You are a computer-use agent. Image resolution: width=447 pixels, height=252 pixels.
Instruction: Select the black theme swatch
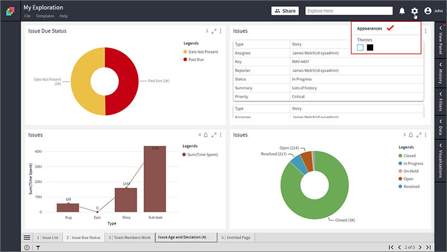370,47
